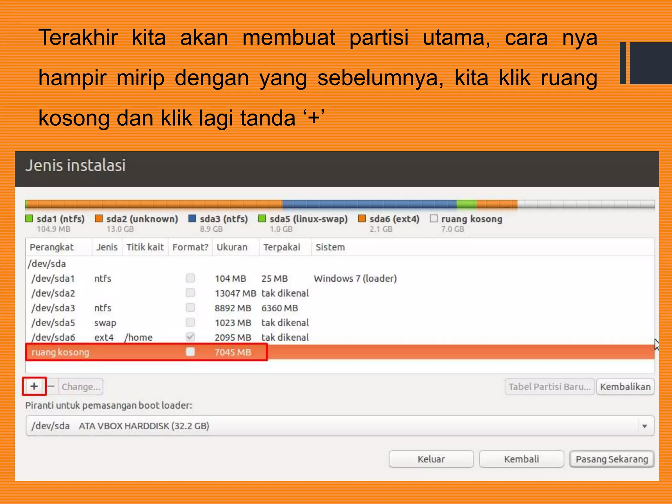Toggle the format checkbox for /dev/sda2
672x504 pixels.
coord(190,292)
